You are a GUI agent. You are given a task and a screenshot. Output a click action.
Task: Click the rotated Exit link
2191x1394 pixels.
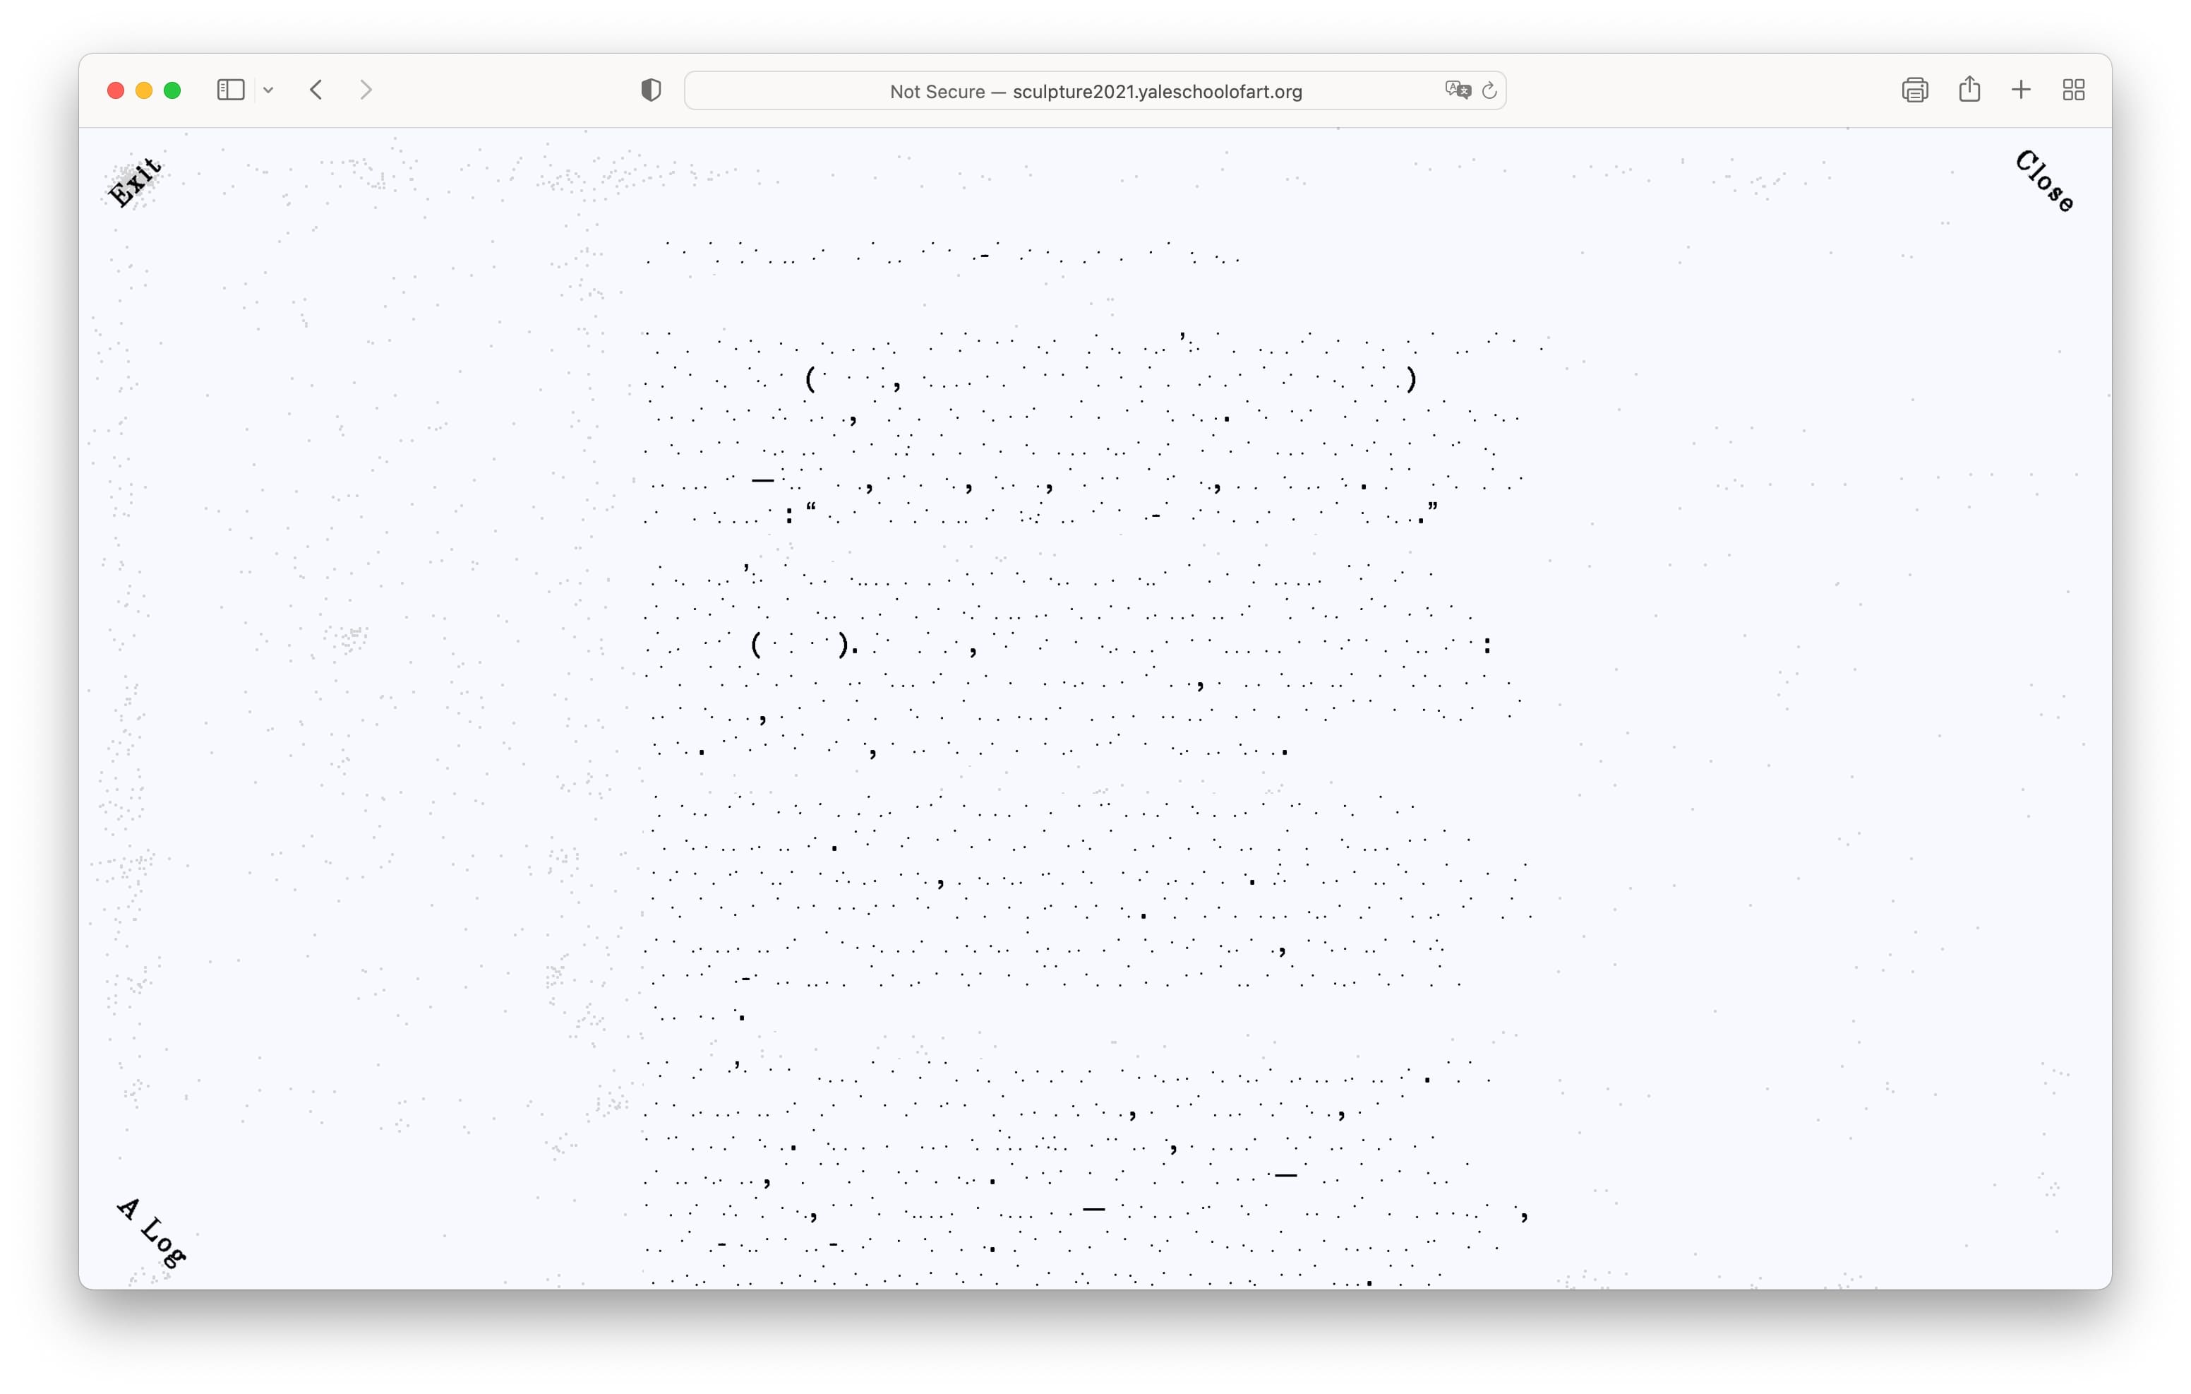(x=136, y=182)
